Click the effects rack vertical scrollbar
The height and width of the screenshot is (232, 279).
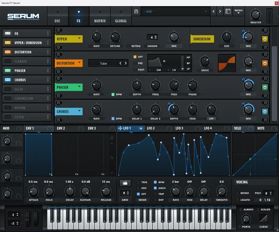(274, 51)
